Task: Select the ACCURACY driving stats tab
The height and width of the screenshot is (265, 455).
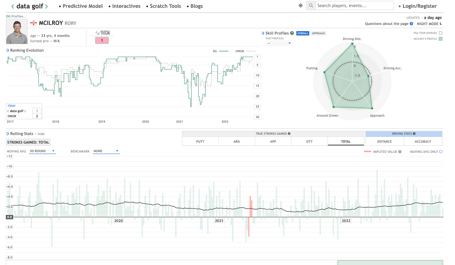Action: (x=423, y=141)
